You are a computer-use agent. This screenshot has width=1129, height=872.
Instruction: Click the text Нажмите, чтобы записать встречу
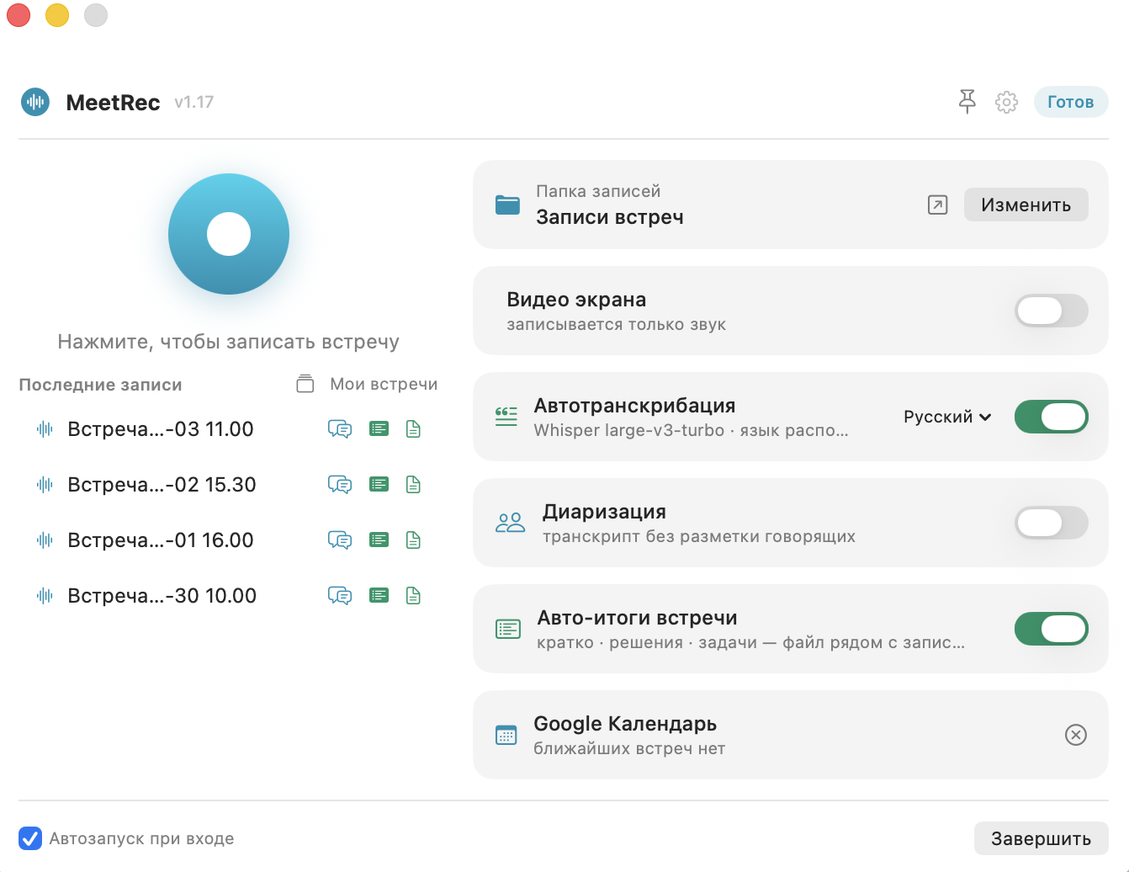point(229,342)
